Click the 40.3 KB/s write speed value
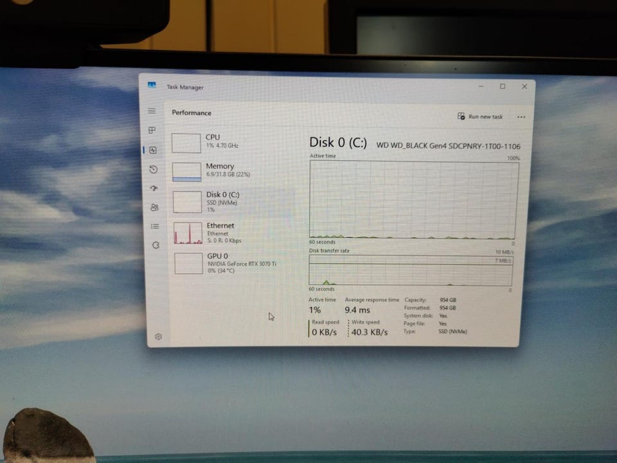The image size is (617, 463). click(x=370, y=332)
